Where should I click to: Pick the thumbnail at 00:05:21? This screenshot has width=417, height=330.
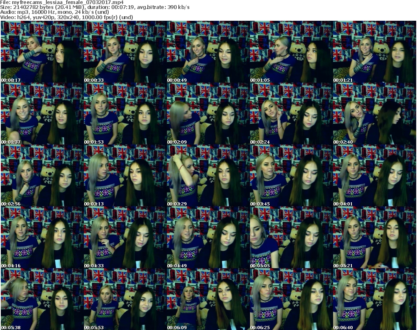374,238
